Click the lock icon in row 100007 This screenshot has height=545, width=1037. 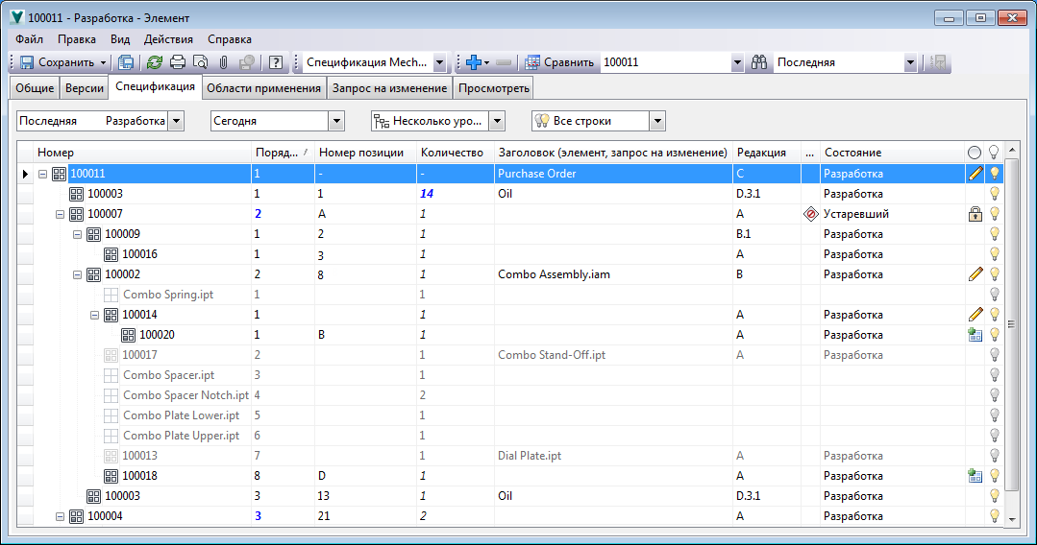click(975, 214)
